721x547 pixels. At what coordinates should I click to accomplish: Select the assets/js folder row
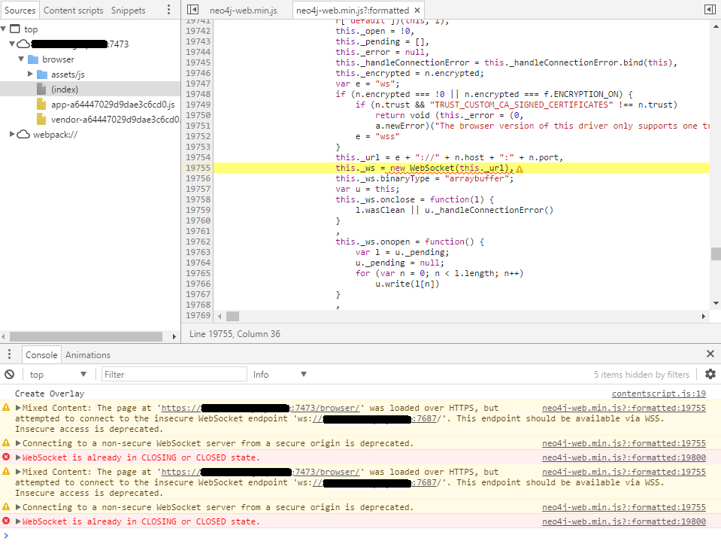pyautogui.click(x=68, y=74)
